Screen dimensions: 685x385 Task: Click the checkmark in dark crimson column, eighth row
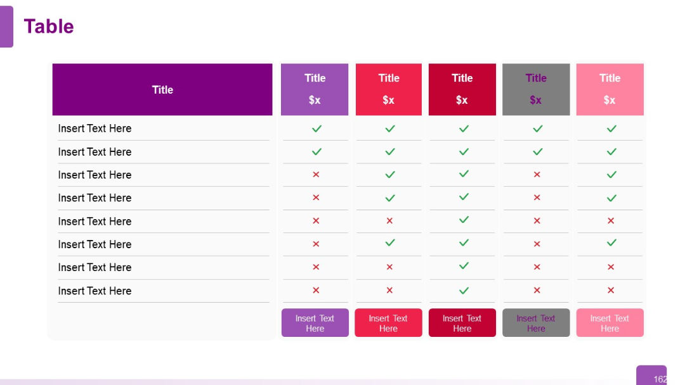464,291
